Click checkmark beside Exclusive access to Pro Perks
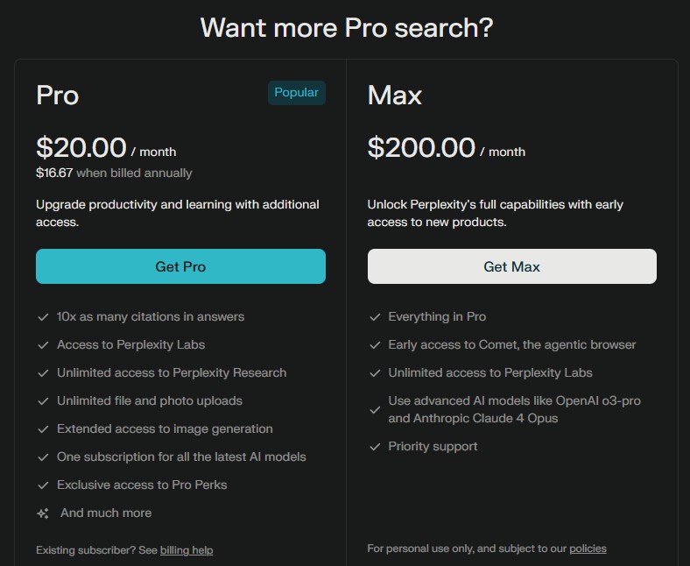This screenshot has width=690, height=566. [43, 485]
